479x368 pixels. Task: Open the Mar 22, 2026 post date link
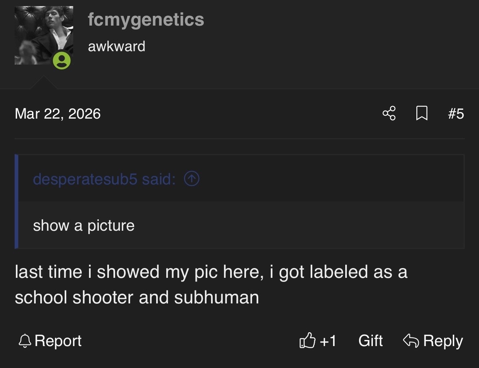tap(57, 113)
